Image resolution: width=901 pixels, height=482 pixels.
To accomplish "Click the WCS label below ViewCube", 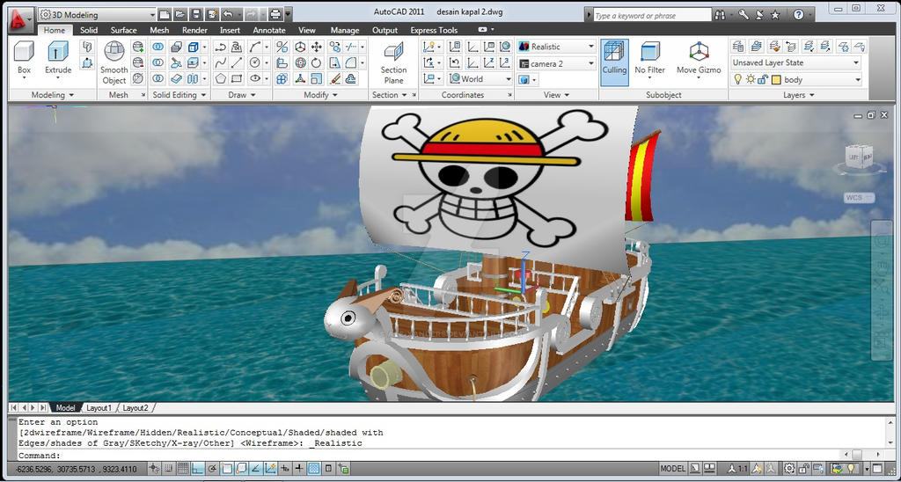I will tap(859, 198).
